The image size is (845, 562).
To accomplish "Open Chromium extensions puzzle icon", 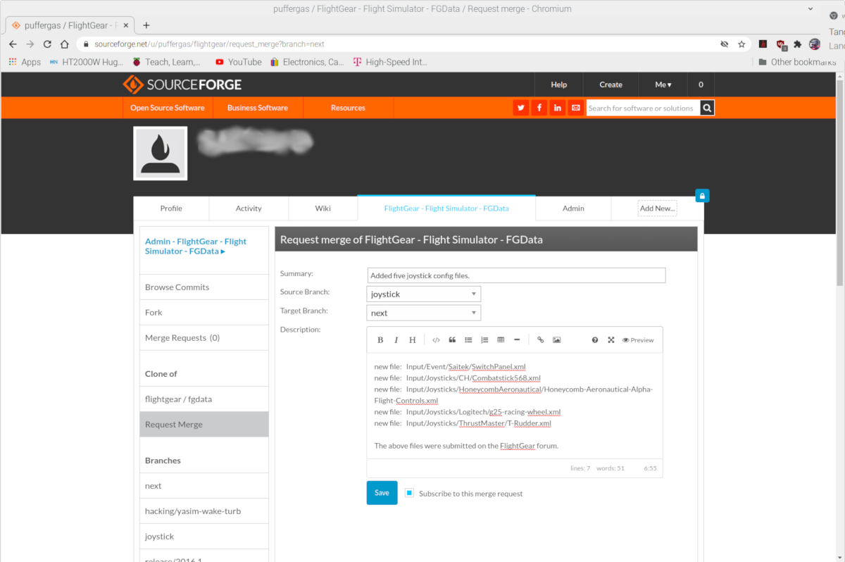I will pyautogui.click(x=798, y=44).
